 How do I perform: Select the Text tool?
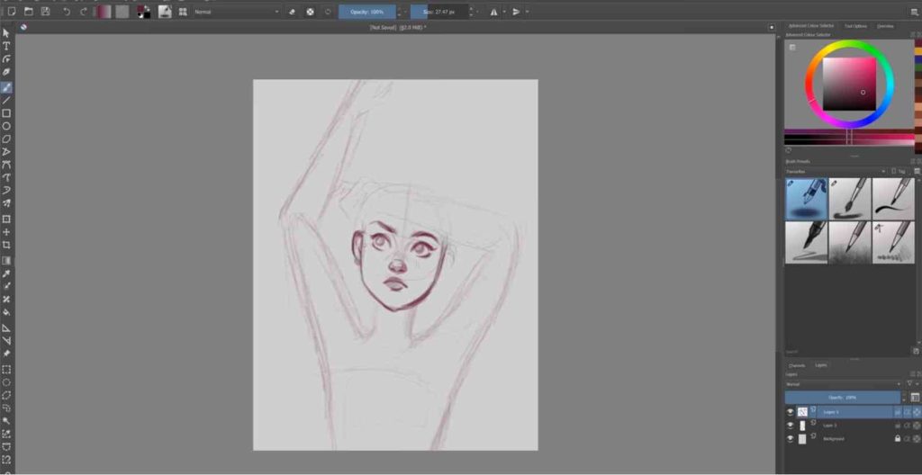(x=6, y=46)
